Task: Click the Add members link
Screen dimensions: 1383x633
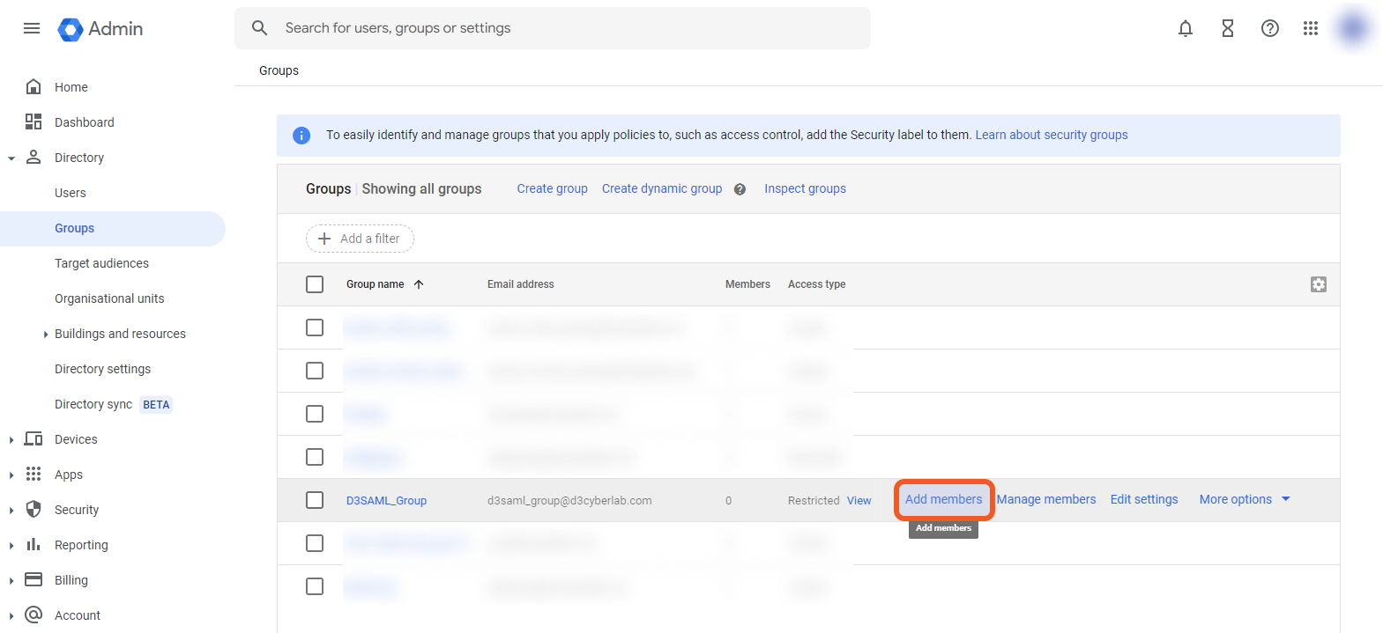Action: pos(943,499)
